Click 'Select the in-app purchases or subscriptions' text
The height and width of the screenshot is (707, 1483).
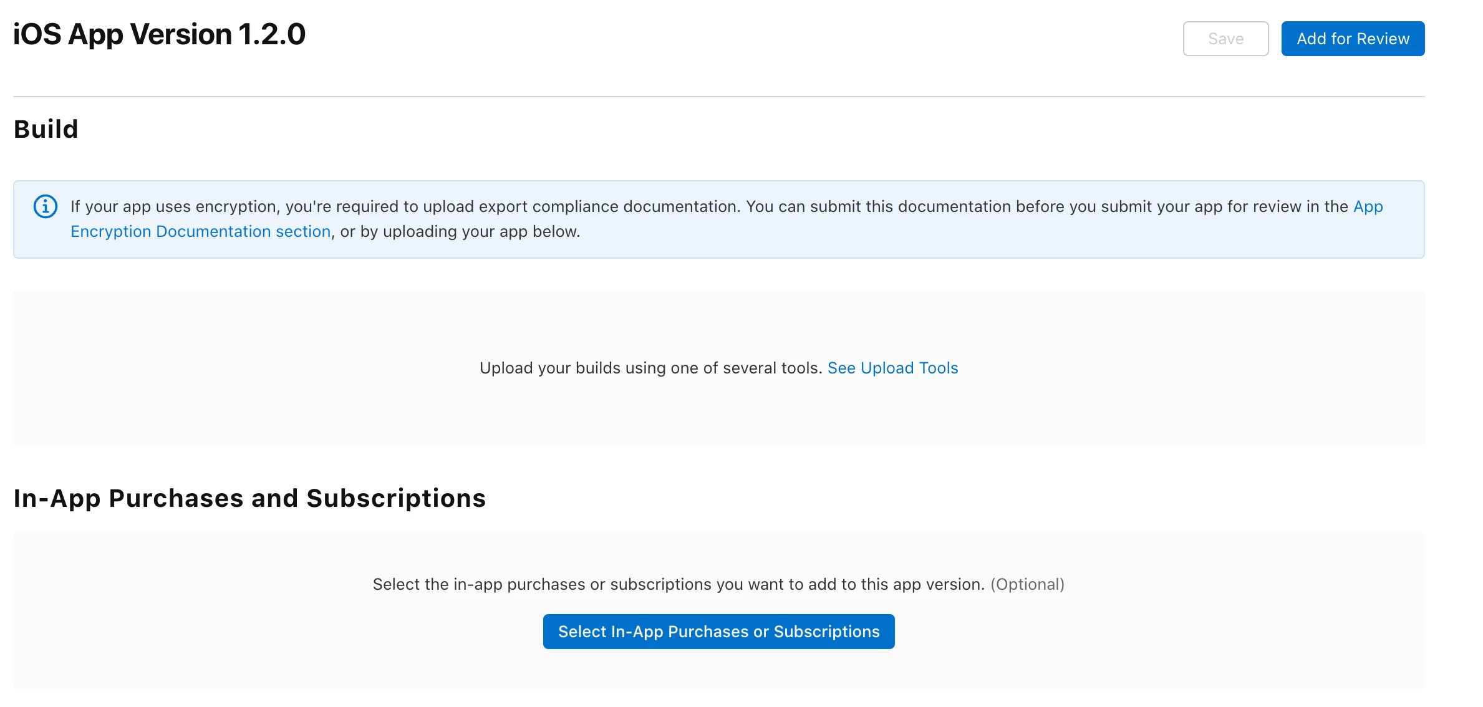click(x=678, y=584)
